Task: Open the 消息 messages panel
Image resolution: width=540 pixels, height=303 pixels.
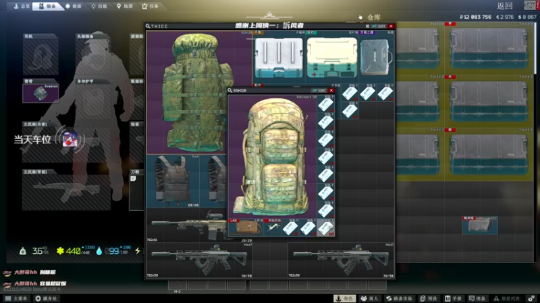Action: 477,298
